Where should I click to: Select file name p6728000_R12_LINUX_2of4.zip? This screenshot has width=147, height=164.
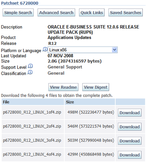pos(32,126)
